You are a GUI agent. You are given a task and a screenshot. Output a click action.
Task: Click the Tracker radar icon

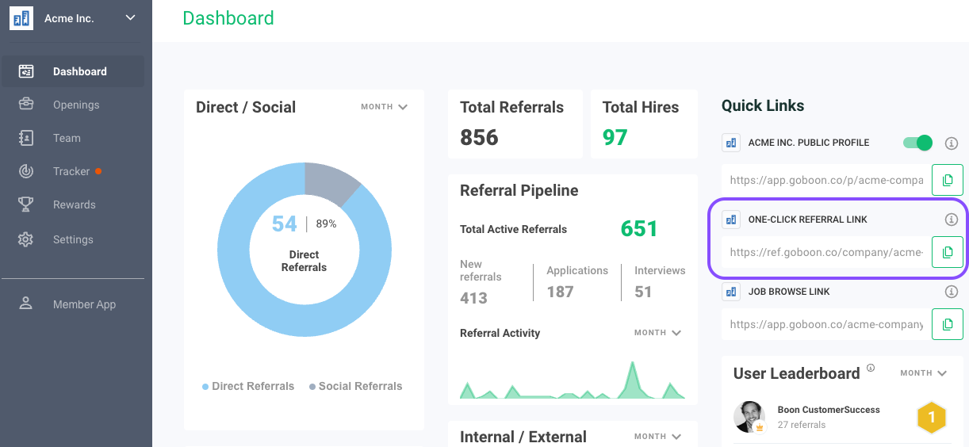(x=26, y=171)
